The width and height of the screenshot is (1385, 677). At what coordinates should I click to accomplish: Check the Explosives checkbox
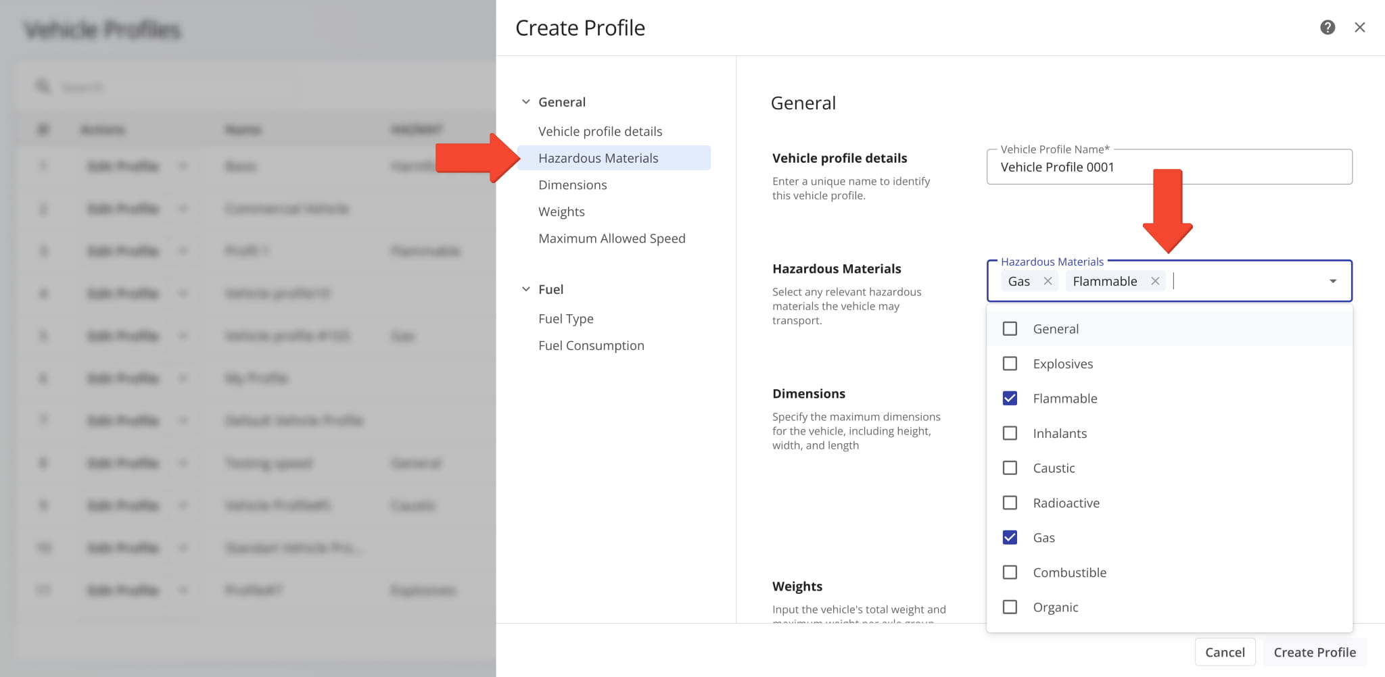pyautogui.click(x=1010, y=363)
